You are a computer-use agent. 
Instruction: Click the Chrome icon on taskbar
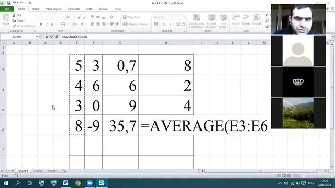pos(78,183)
